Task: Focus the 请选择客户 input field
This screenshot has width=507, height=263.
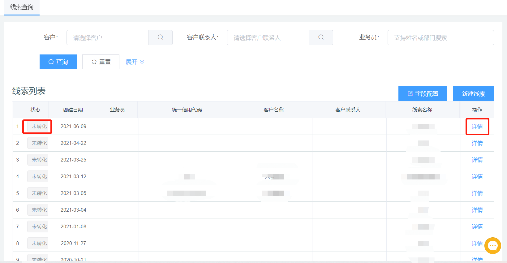Action: click(x=108, y=37)
